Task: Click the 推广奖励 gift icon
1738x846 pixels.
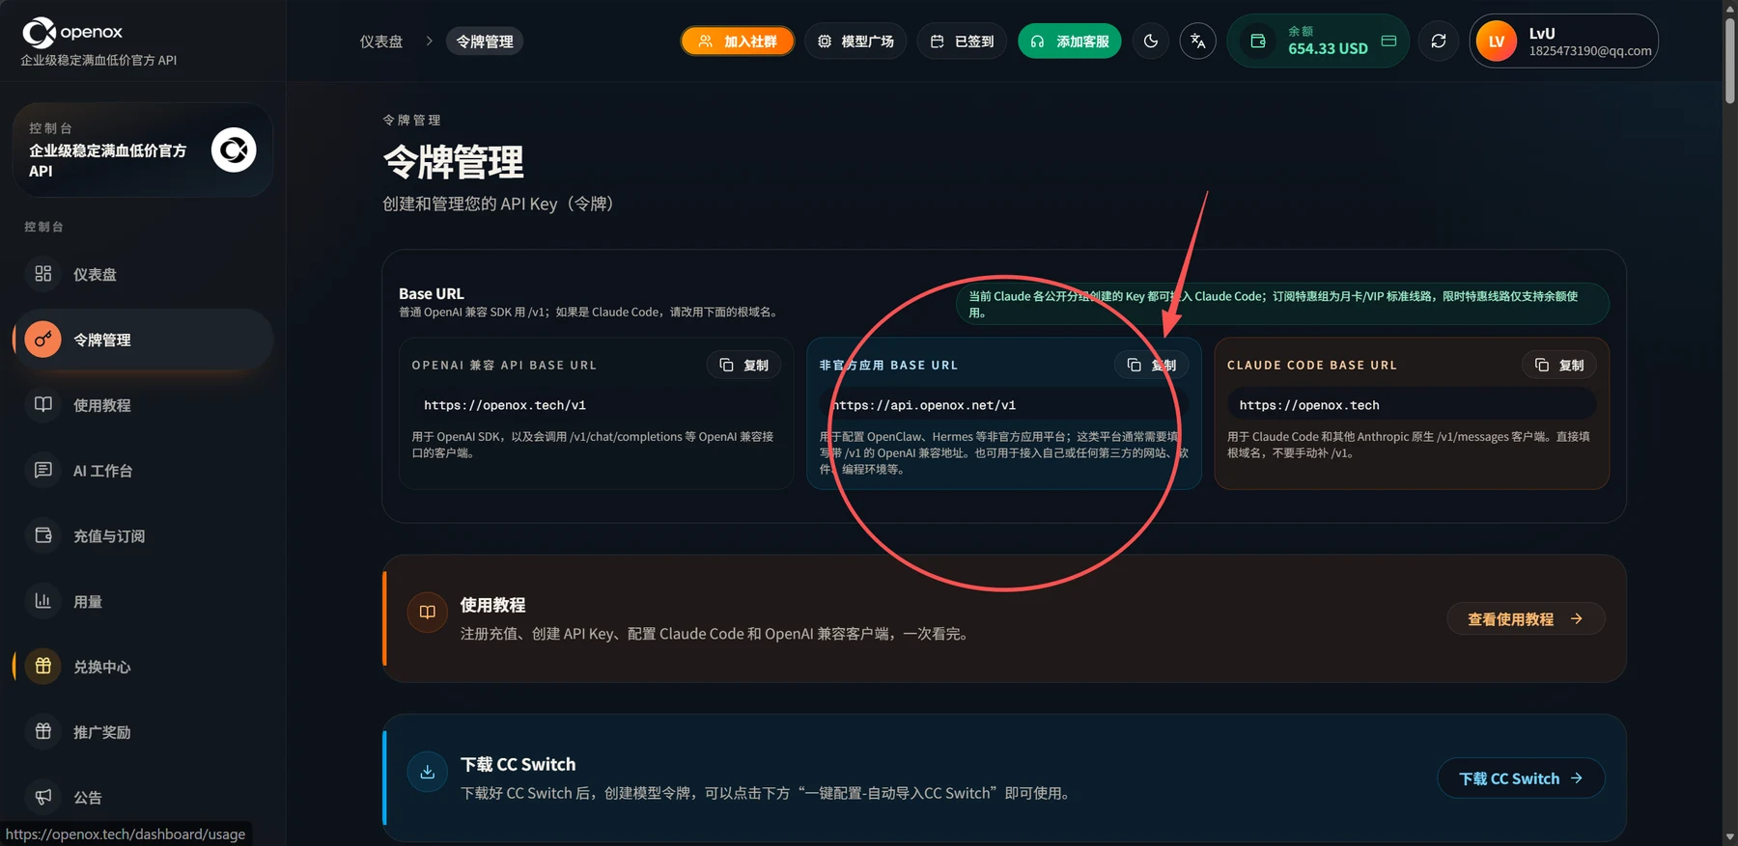Action: pyautogui.click(x=43, y=731)
